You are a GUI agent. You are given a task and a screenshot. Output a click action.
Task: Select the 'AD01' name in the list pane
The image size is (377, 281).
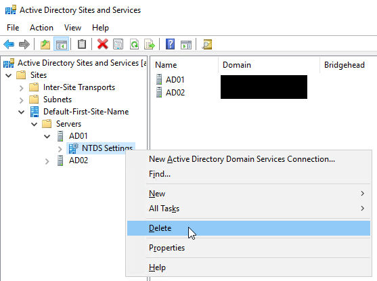pos(175,80)
